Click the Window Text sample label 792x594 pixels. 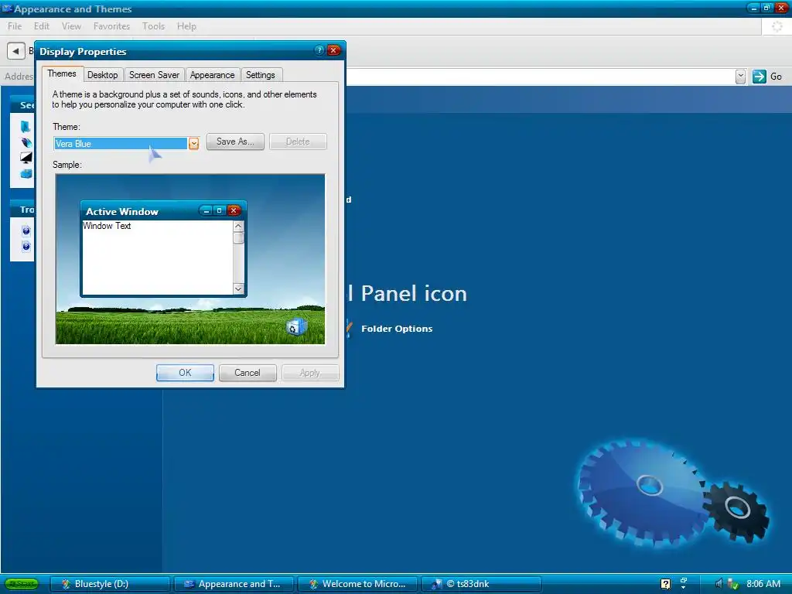(107, 226)
